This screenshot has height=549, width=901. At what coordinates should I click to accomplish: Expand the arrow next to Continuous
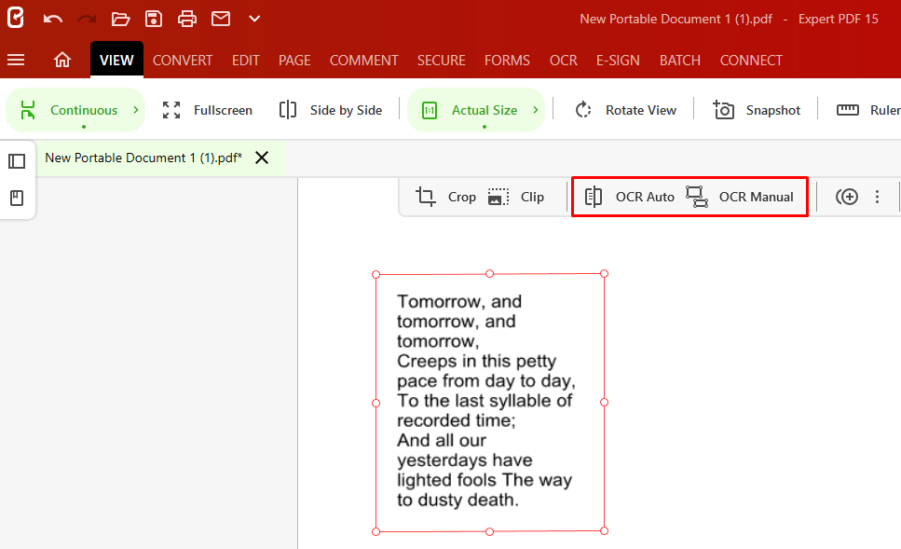coord(136,110)
